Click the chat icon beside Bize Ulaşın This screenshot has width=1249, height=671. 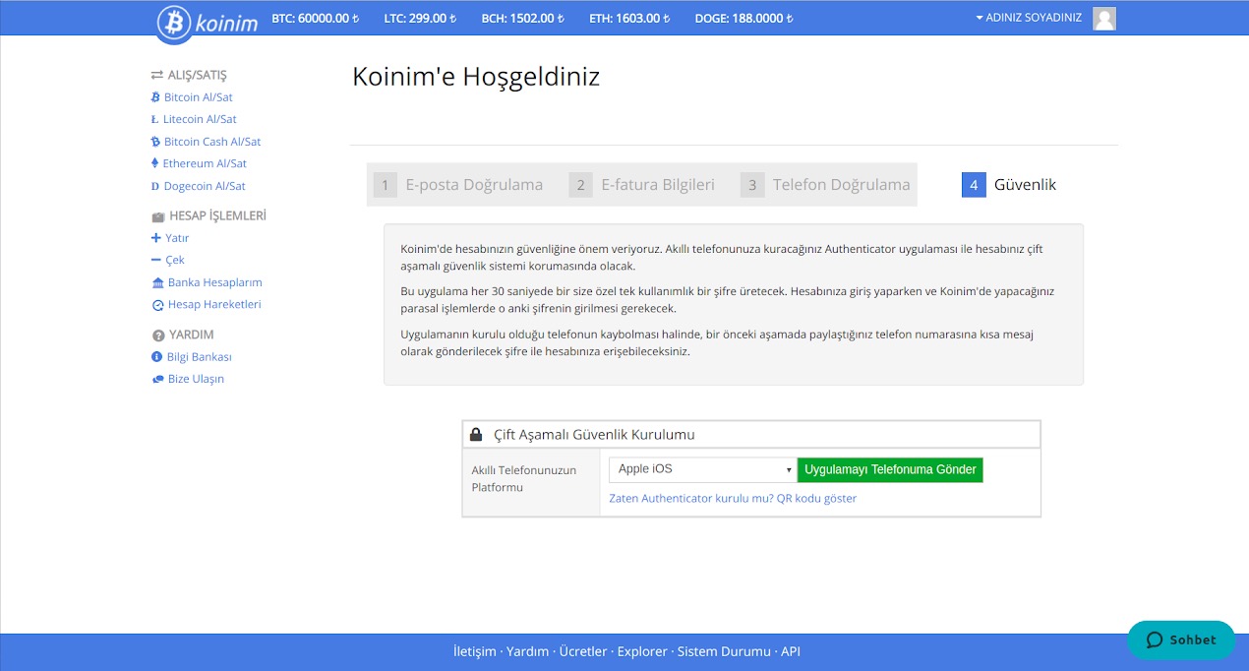pos(158,379)
